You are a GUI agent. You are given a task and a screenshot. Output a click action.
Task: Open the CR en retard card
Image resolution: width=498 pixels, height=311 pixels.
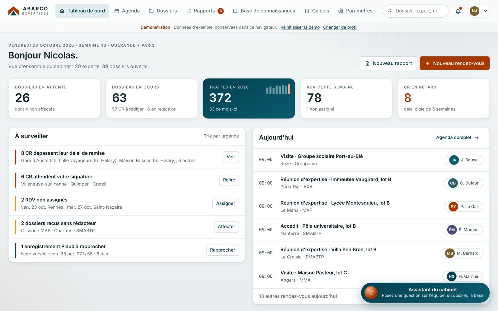444,98
